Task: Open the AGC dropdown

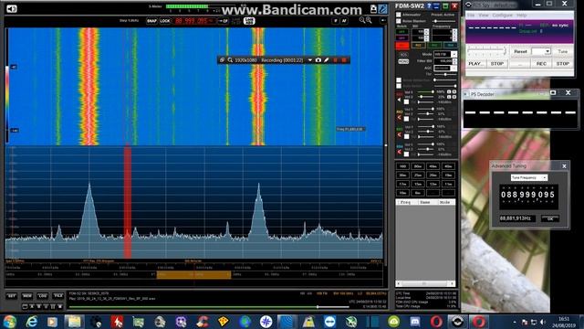Action: point(454,69)
